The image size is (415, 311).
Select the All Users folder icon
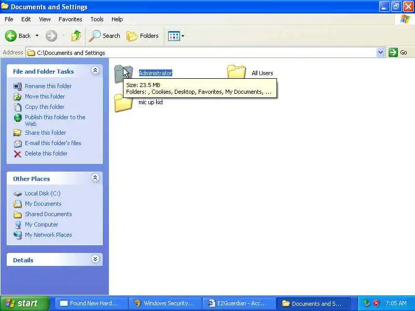pyautogui.click(x=237, y=72)
